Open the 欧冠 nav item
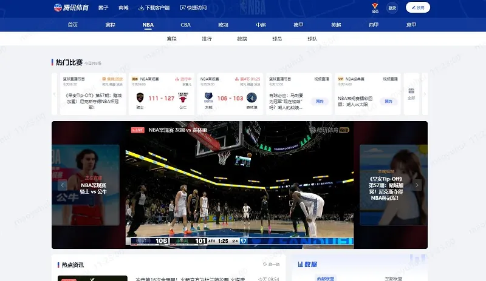This screenshot has height=281, width=486. [223, 25]
